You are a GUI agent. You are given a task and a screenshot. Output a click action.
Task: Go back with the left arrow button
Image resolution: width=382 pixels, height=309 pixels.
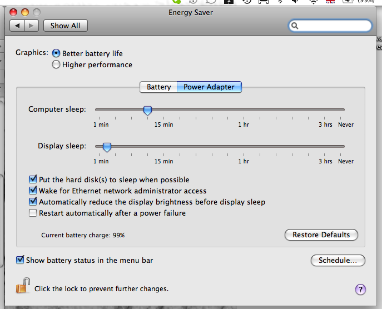coord(17,26)
